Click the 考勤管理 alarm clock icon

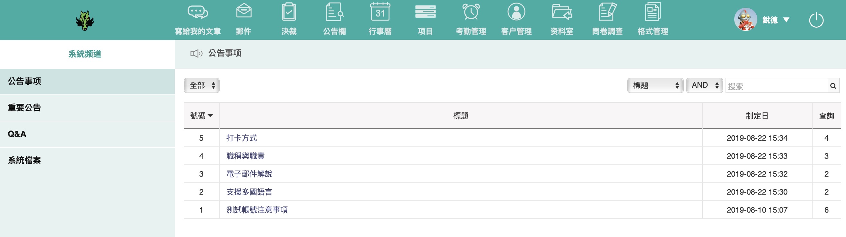coord(471,12)
